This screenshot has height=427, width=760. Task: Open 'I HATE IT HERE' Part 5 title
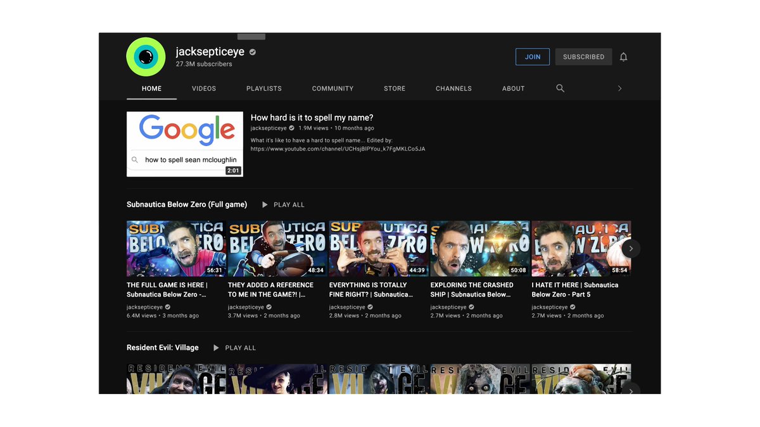575,290
